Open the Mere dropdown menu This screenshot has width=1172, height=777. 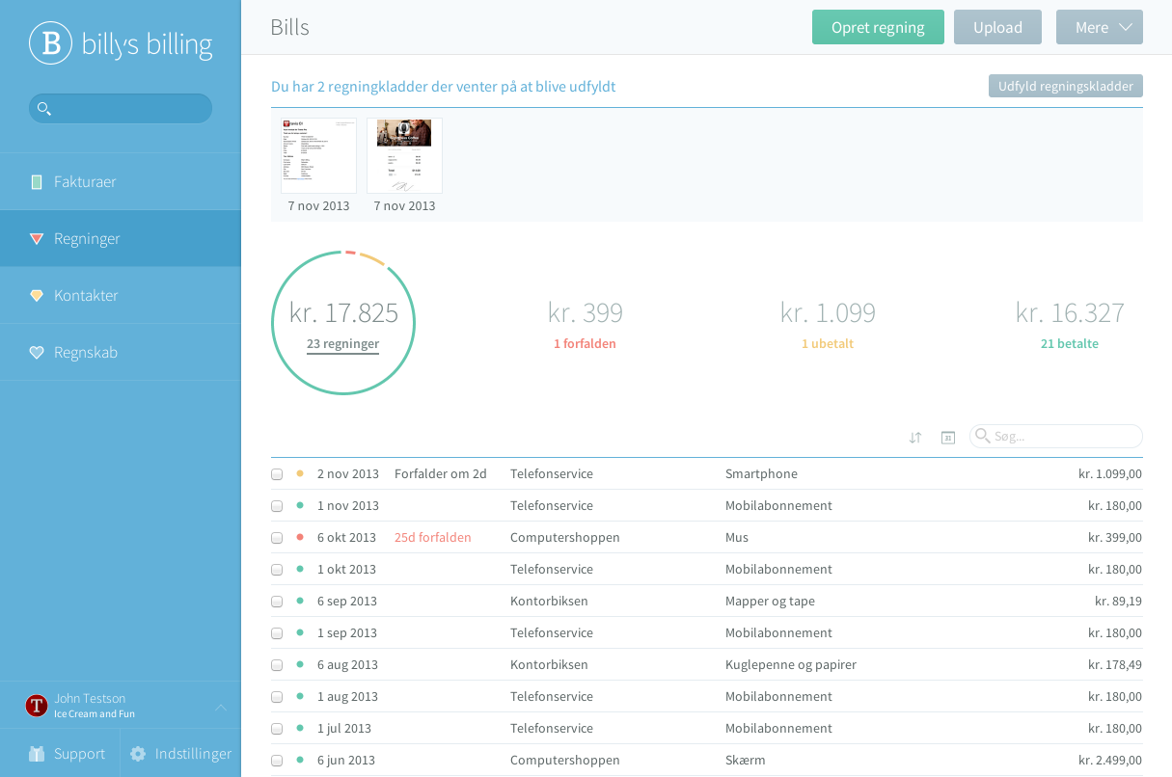(1100, 27)
